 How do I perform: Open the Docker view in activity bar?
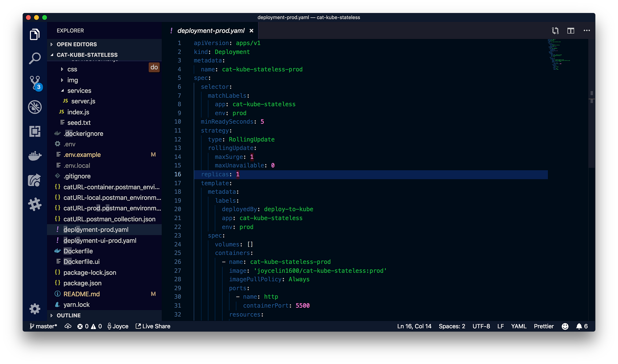(x=35, y=156)
